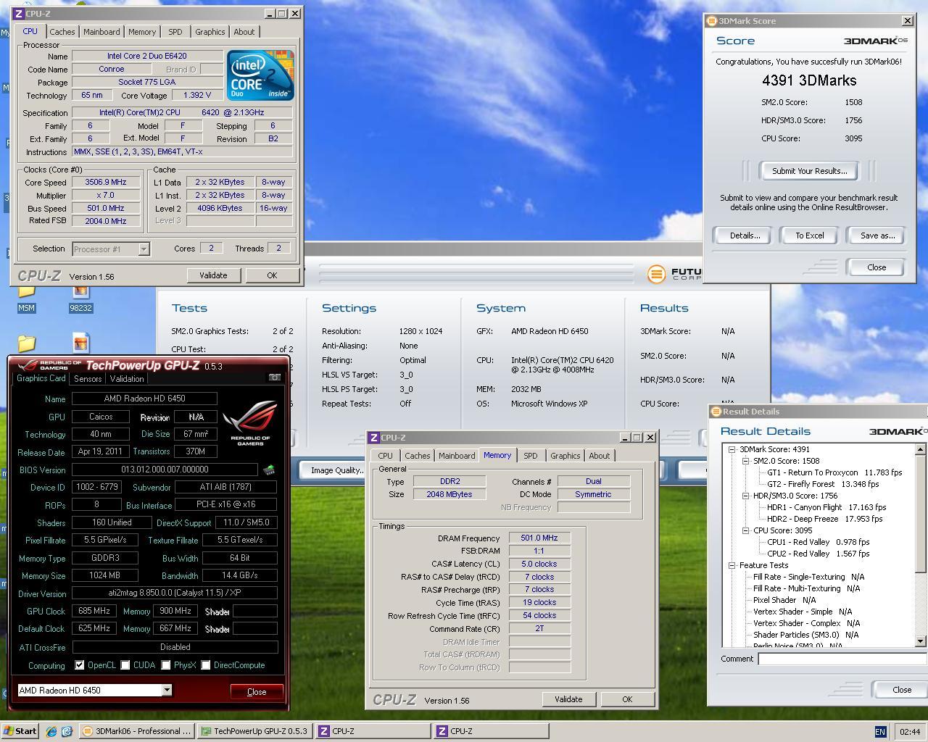Click Close in the Result Details window
This screenshot has width=928, height=742.
(901, 690)
